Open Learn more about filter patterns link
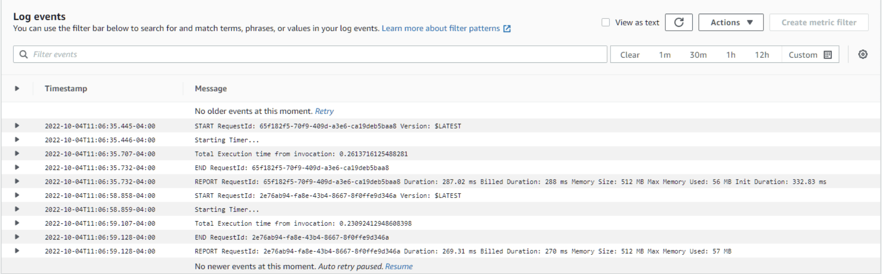 (440, 29)
